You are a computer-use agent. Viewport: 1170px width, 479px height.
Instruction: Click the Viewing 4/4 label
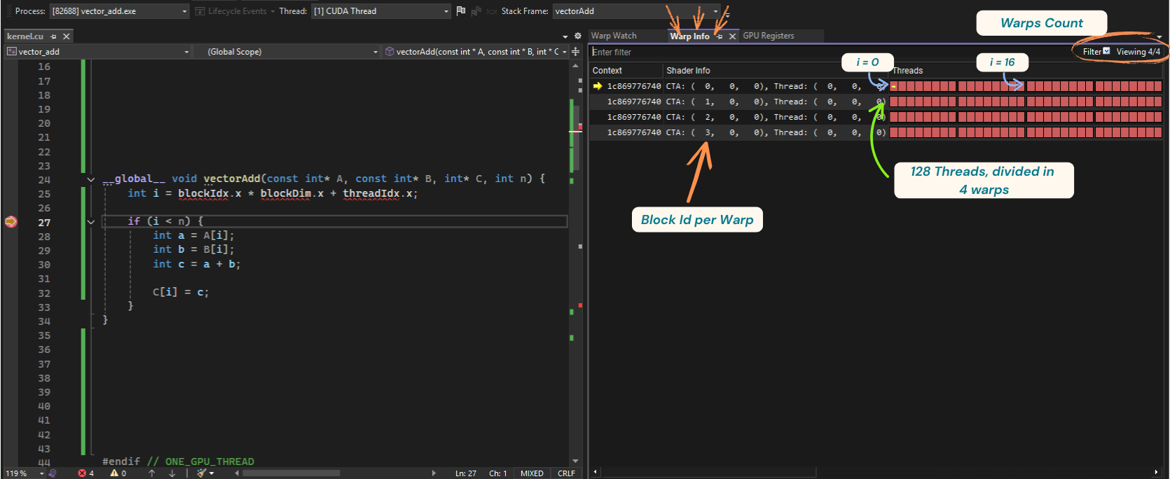[1138, 52]
